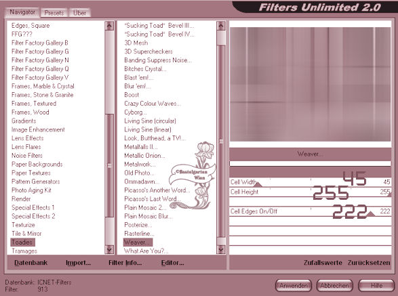
Task: Click the category list scroll-down arrow
Action: [x=109, y=249]
